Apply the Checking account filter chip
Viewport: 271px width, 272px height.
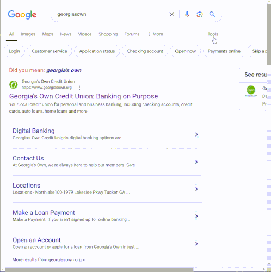click(x=145, y=51)
